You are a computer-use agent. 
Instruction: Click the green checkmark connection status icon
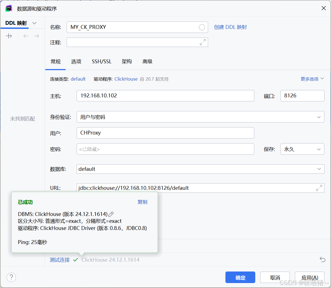pyautogui.click(x=76, y=260)
